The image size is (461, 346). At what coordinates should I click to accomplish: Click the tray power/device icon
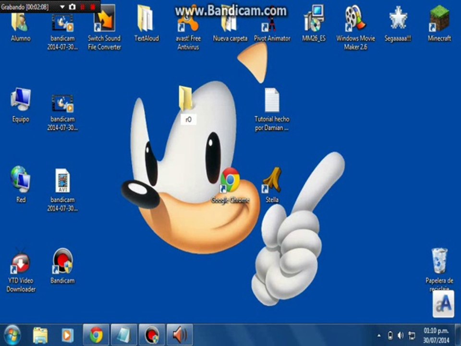390,335
